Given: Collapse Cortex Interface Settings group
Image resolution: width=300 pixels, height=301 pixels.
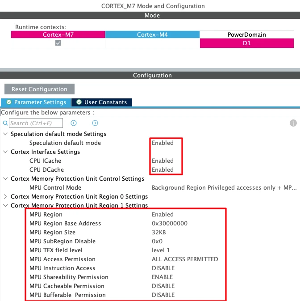Looking at the screenshot, I should [x=5, y=152].
